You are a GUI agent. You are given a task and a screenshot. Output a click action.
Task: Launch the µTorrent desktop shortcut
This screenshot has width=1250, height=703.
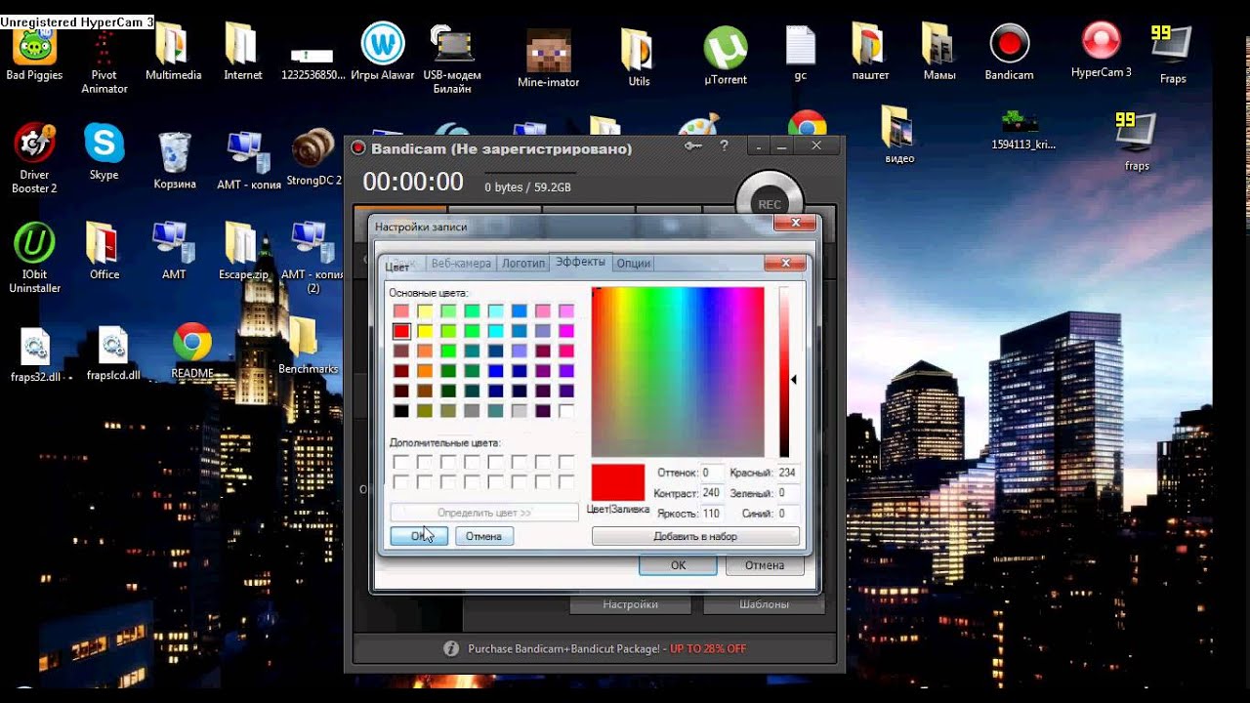(x=726, y=57)
